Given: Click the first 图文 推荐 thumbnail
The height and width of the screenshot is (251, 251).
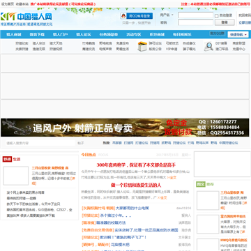Looking at the screenshot, I should click(x=208, y=200).
